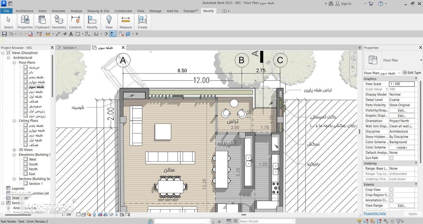Expand the 3D Views tree node
This screenshot has width=423, height=224.
(x=14, y=150)
